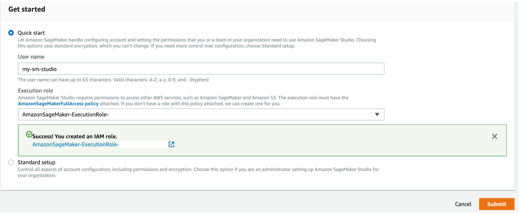Select the Standard setup radio button
520x213 pixels.
[11, 162]
